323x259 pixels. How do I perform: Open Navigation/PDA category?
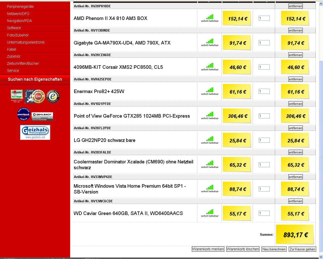[x=19, y=21]
